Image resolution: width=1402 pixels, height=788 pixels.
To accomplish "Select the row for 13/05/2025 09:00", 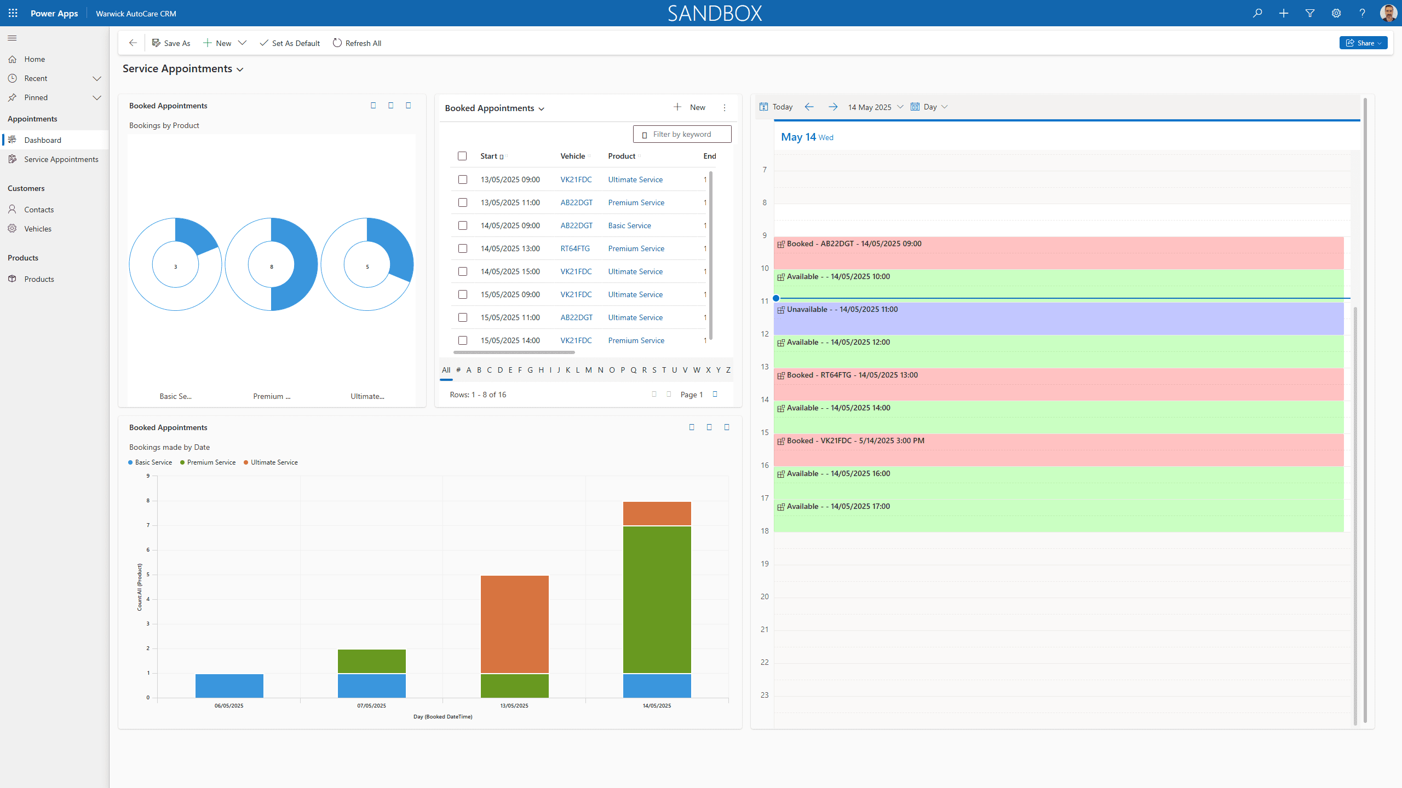I will click(x=463, y=179).
